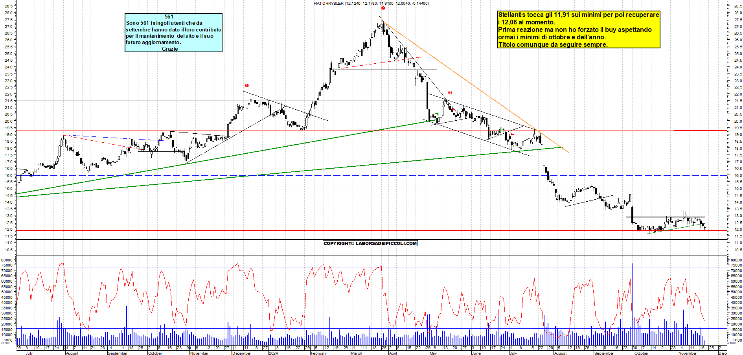Click the "2024" year label on time axis
The image size is (743, 355).
point(273,353)
